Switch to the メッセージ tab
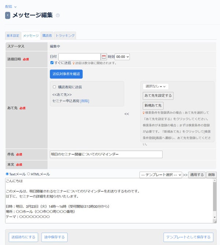 click(x=31, y=36)
